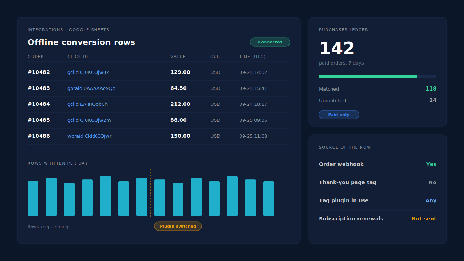Select order #10485
The height and width of the screenshot is (261, 464).
coord(39,120)
